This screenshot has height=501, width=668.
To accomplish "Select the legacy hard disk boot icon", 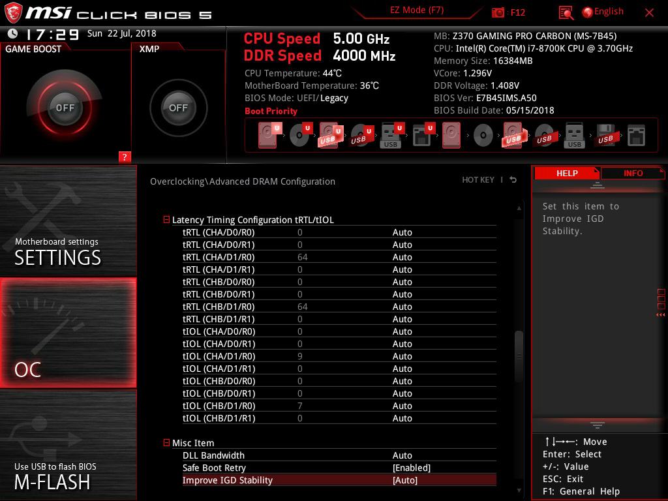I will (x=451, y=135).
